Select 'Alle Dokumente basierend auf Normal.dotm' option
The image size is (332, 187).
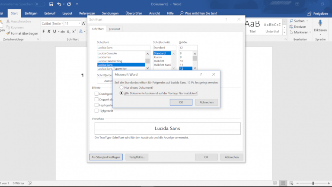click(x=121, y=93)
